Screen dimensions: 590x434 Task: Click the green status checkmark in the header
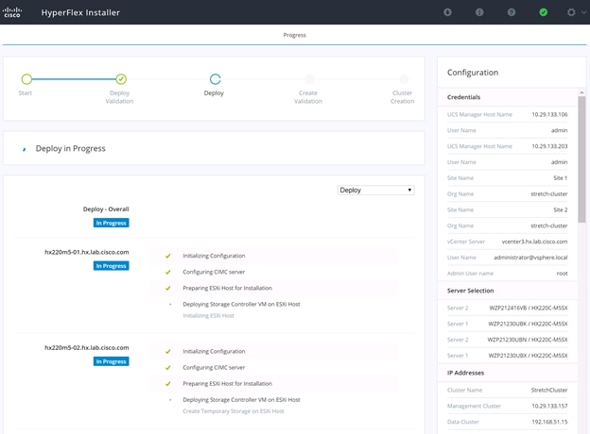click(544, 12)
